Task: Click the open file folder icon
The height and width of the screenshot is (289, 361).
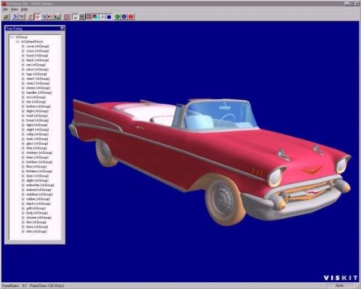Action: [x=6, y=17]
